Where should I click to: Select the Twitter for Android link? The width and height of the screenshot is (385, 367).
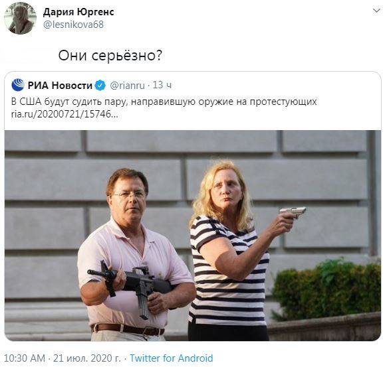point(171,358)
